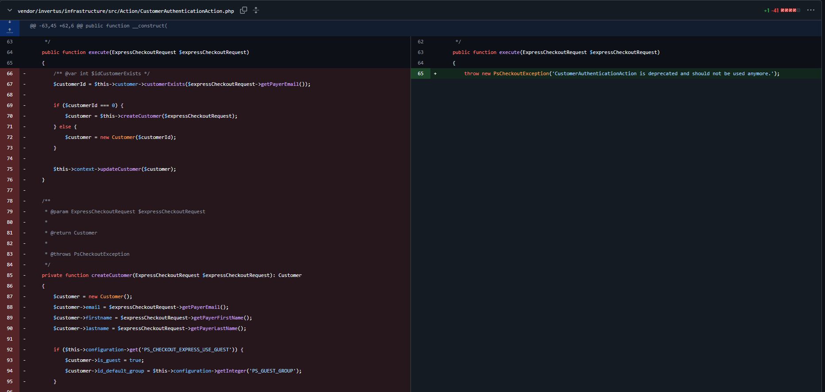The height and width of the screenshot is (392, 825).
Task: Expand up hidden lines above hunk
Action: coord(10,30)
